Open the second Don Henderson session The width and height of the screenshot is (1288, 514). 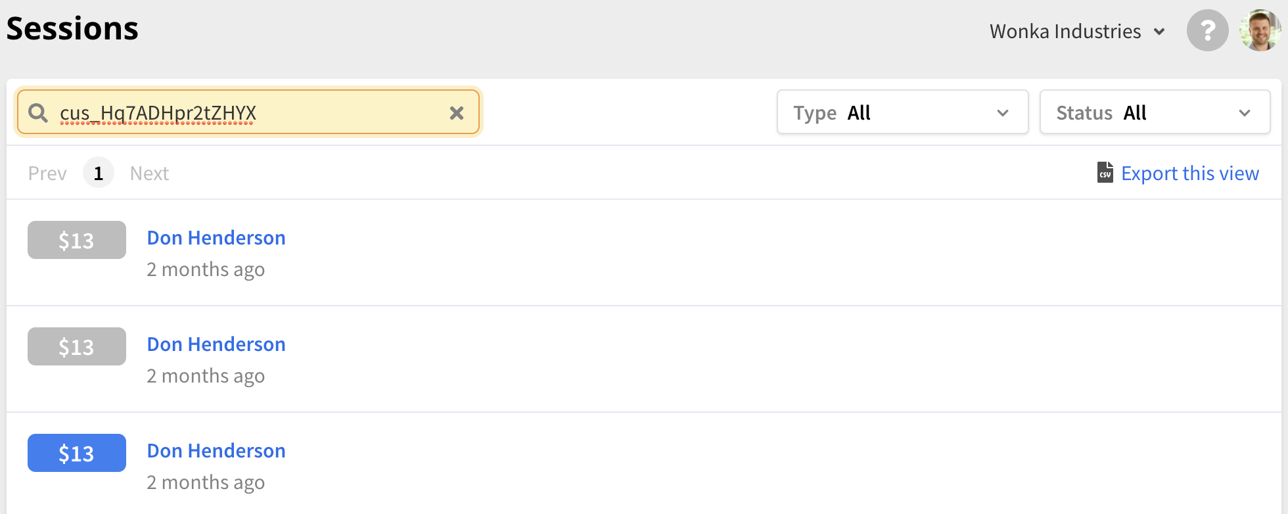pyautogui.click(x=216, y=344)
